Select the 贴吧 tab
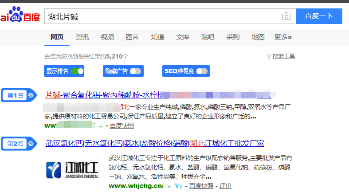 (x=208, y=37)
